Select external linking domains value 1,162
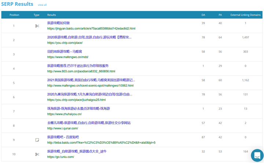The height and width of the screenshot is (163, 264). click(245, 80)
